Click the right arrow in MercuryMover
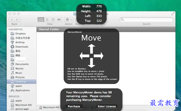This screenshot has height=111, width=181. click(x=99, y=56)
